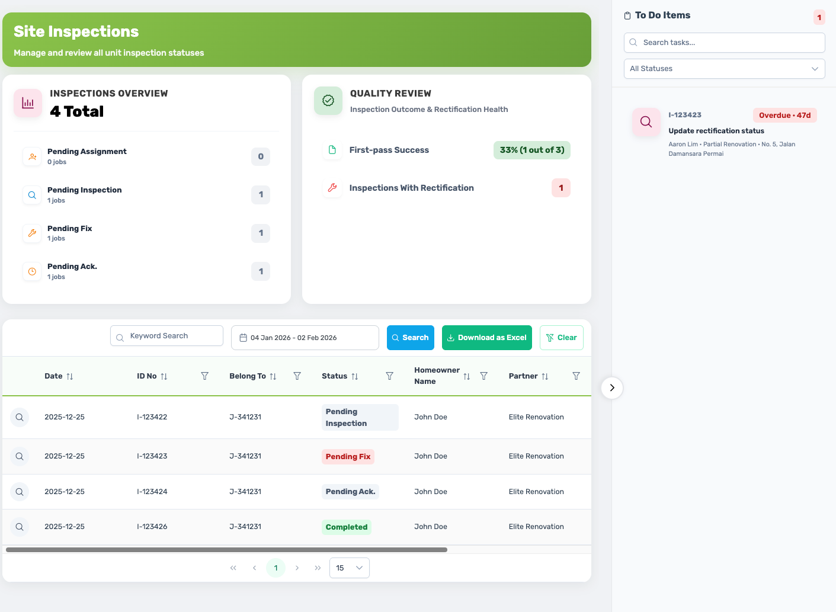This screenshot has width=836, height=612.
Task: Open the page size dropdown showing 15
Action: tap(349, 568)
